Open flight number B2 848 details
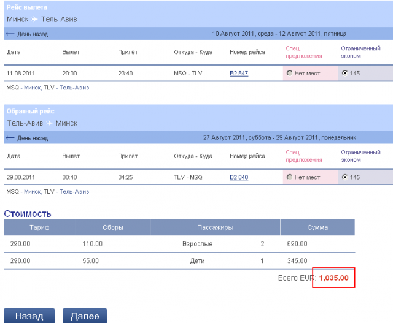 tap(239, 178)
